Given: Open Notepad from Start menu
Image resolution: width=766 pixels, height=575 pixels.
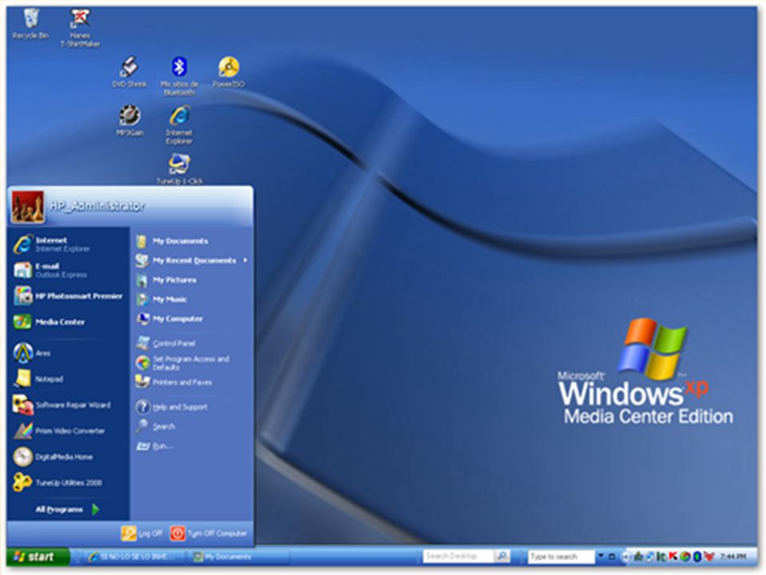Looking at the screenshot, I should 67,379.
